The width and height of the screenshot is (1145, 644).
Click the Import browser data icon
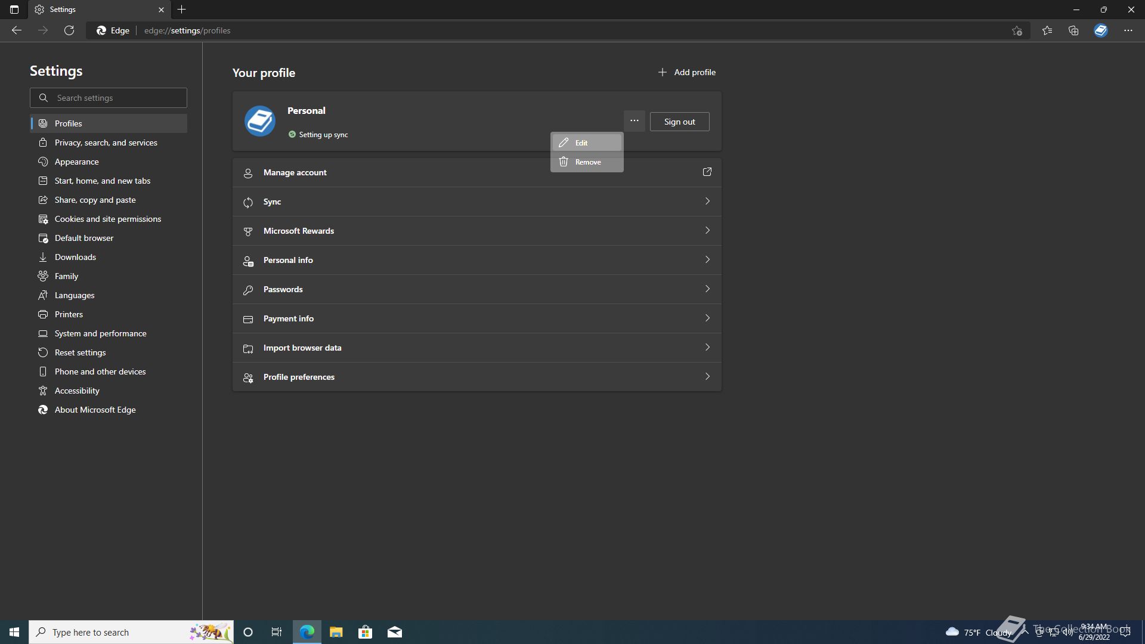pyautogui.click(x=248, y=348)
